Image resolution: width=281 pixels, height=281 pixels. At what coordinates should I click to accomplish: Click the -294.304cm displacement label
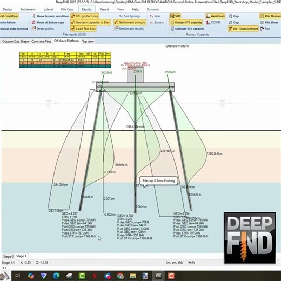61,185
